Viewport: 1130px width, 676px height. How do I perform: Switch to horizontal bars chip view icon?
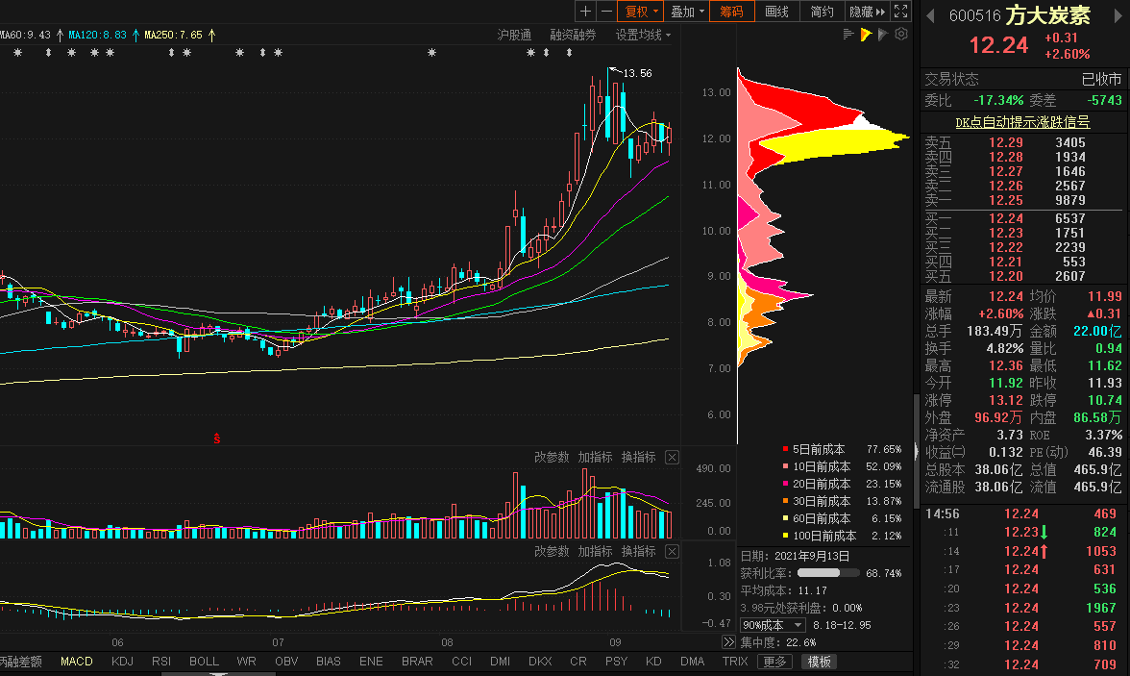[848, 35]
